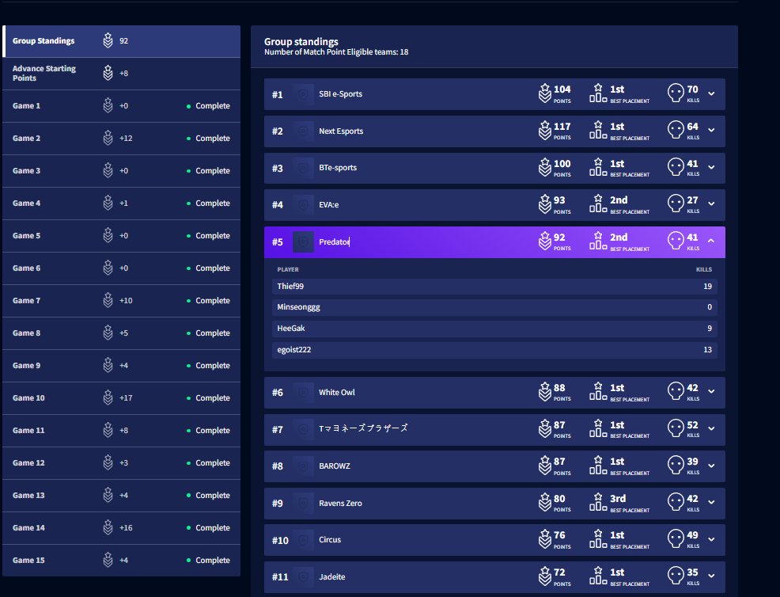Click Next Esports kills skull icon
The width and height of the screenshot is (780, 597).
click(x=676, y=130)
